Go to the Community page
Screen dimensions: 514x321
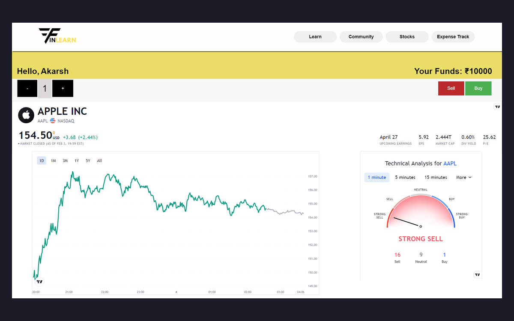click(x=361, y=37)
